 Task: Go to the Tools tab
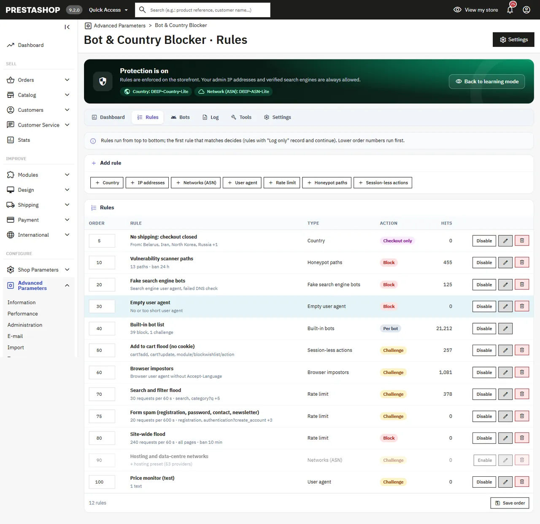[241, 117]
